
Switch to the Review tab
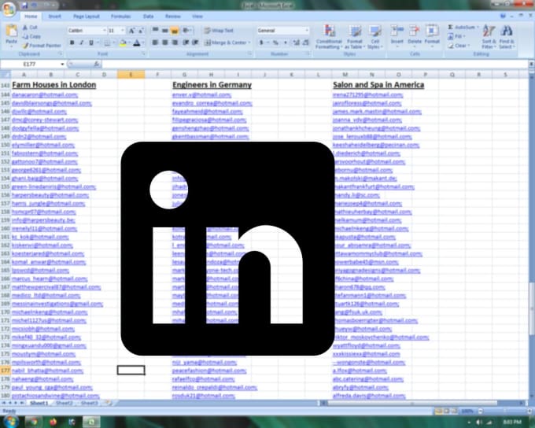click(x=172, y=16)
